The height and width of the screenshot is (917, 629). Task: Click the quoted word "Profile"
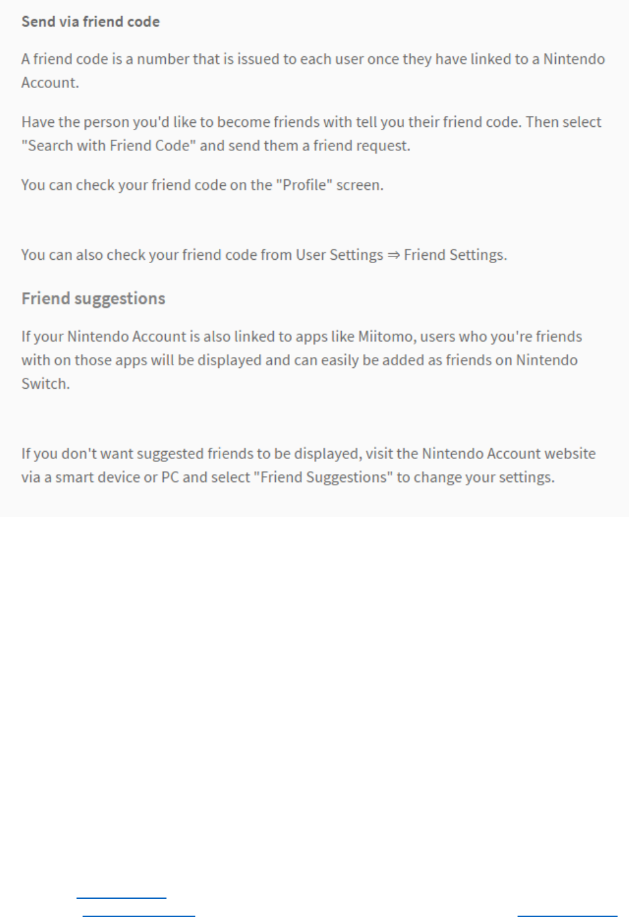[x=304, y=185]
